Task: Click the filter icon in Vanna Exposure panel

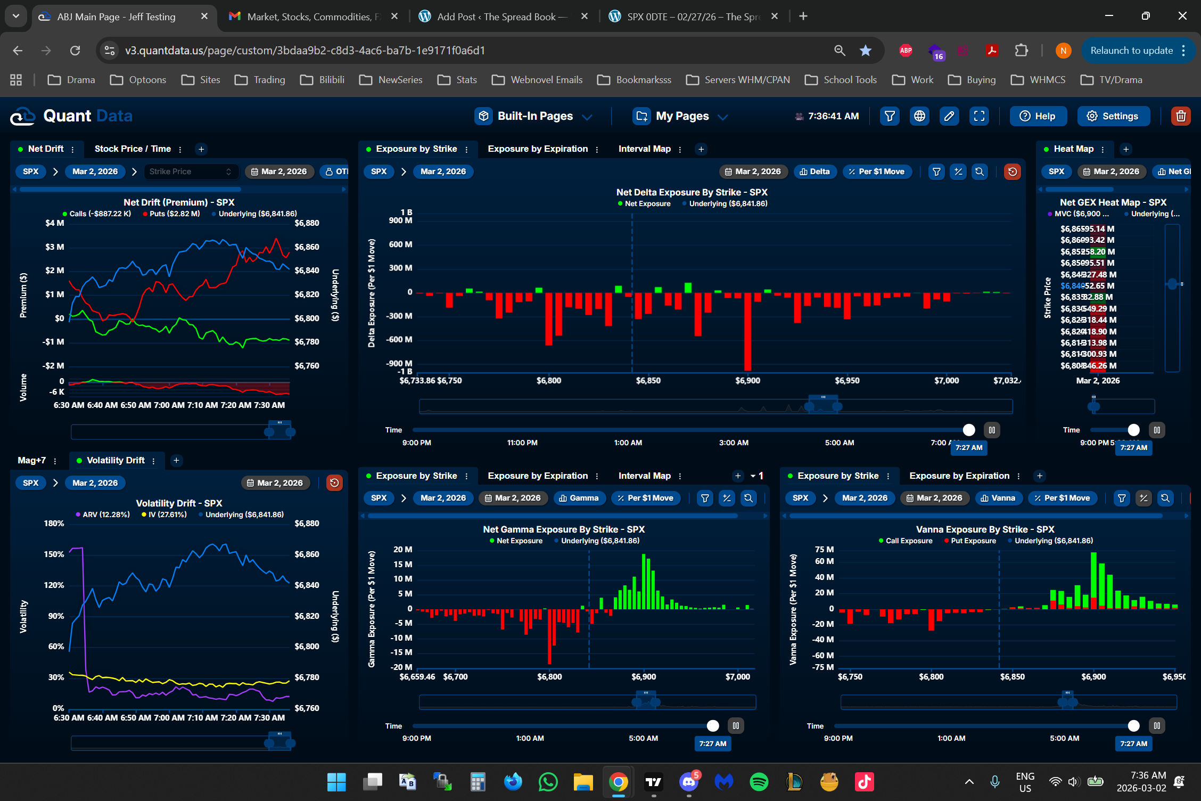Action: click(x=1122, y=498)
